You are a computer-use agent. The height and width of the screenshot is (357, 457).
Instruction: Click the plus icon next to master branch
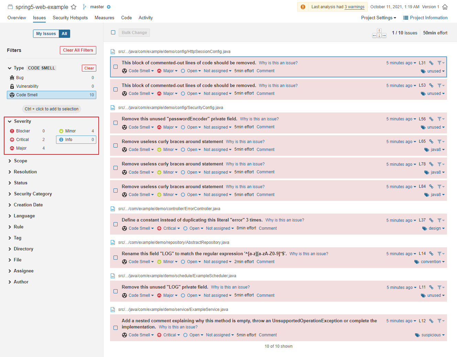click(109, 7)
